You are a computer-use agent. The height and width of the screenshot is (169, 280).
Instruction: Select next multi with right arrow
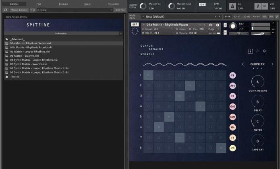click(220, 16)
